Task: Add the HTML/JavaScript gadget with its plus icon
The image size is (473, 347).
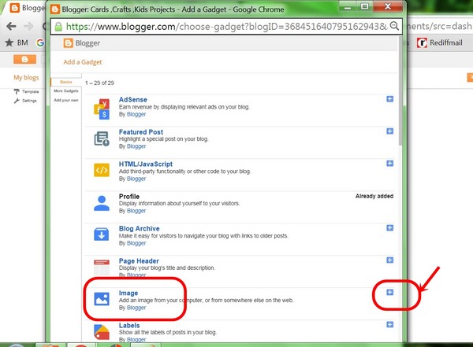Action: [389, 163]
